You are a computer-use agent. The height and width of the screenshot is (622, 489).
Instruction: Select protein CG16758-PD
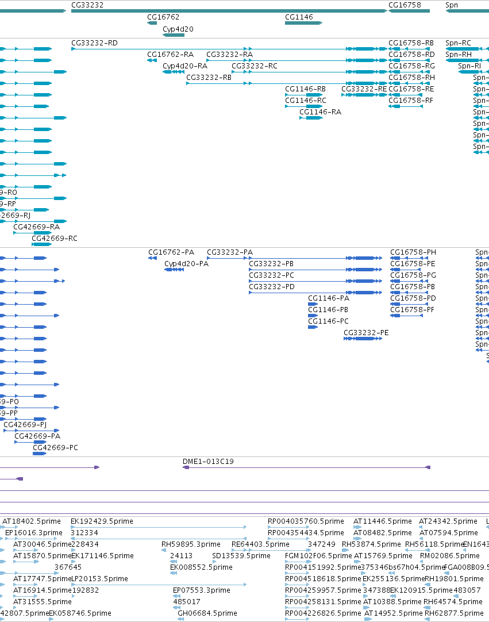(x=413, y=298)
